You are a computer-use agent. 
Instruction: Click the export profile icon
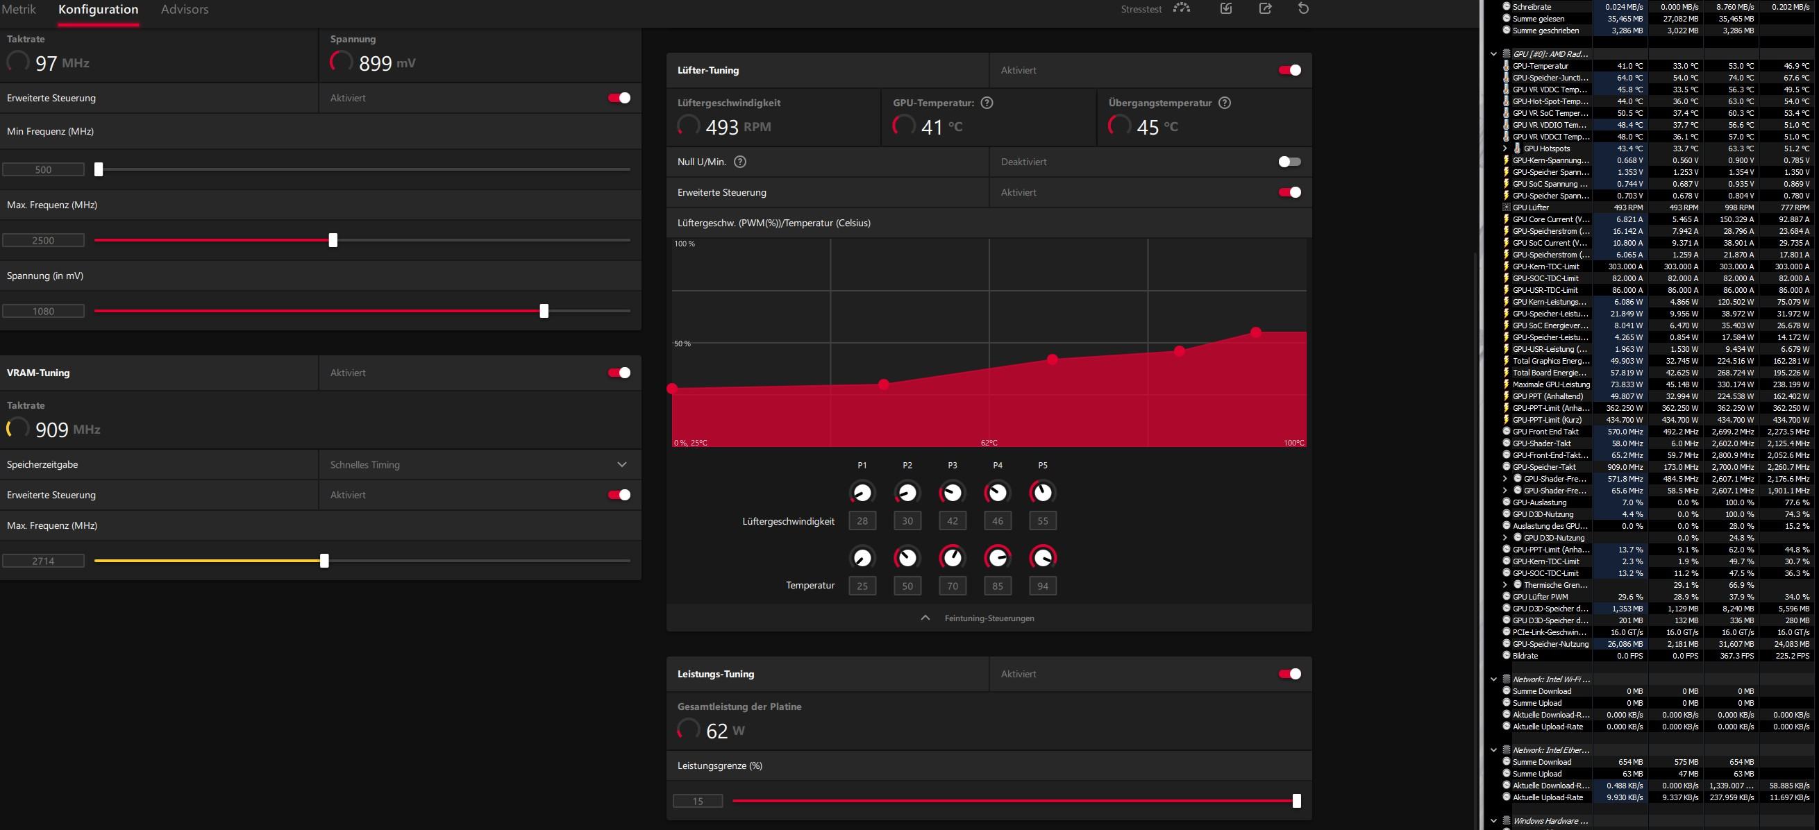click(1265, 8)
